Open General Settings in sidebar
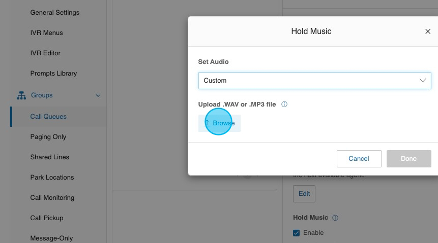Screen dimensions: 438x243 coord(54,13)
